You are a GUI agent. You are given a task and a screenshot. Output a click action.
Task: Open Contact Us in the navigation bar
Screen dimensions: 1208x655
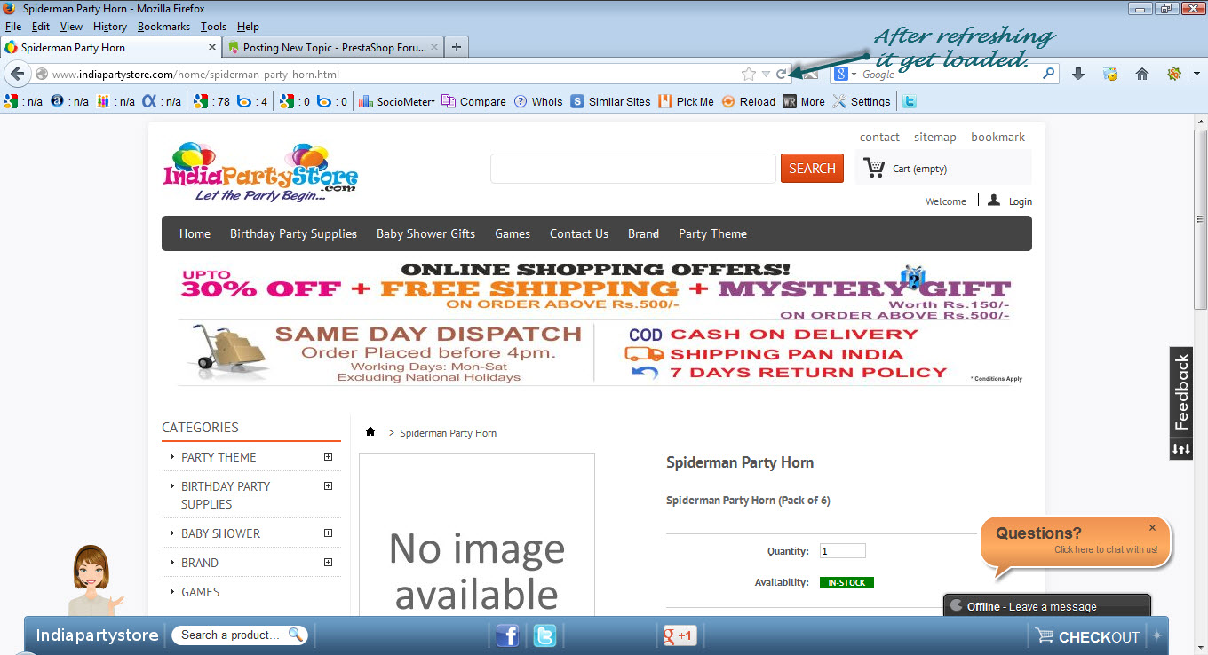579,233
